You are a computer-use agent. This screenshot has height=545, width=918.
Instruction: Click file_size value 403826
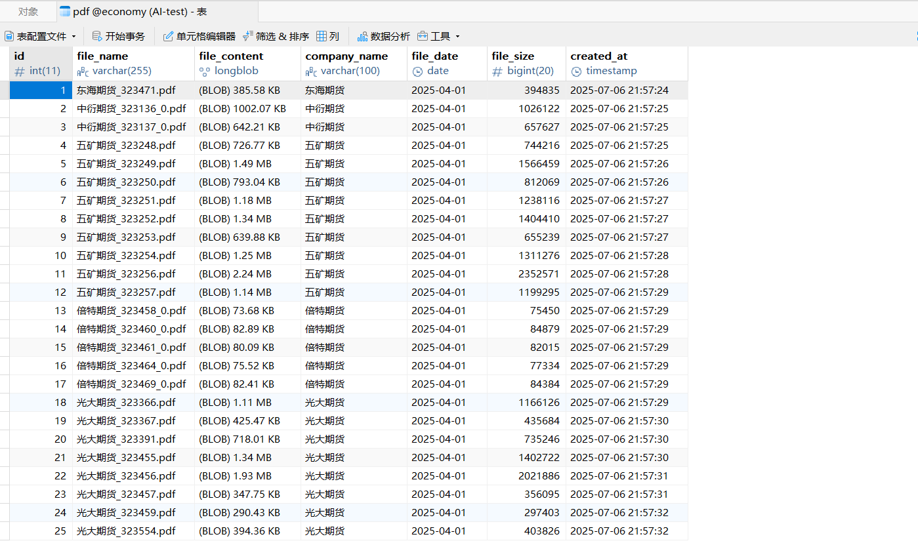[x=526, y=531]
